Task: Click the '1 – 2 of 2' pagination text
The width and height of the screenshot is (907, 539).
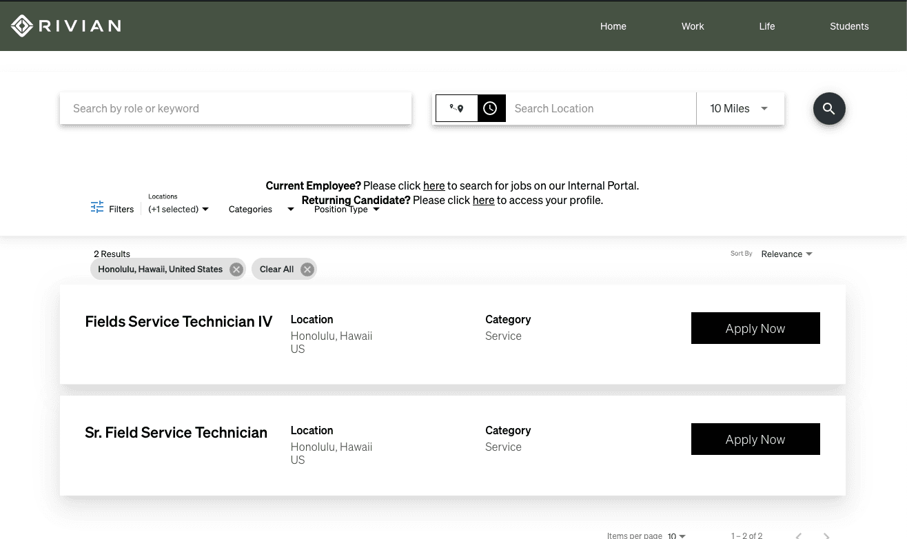Action: (x=747, y=536)
